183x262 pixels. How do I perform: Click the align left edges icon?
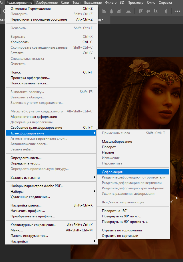coord(104,12)
